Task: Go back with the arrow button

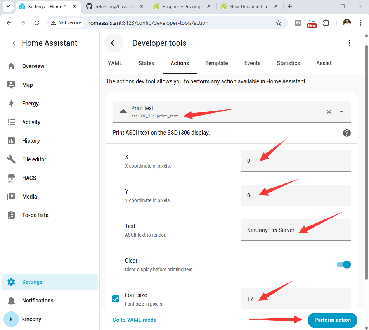Action: click(114, 43)
